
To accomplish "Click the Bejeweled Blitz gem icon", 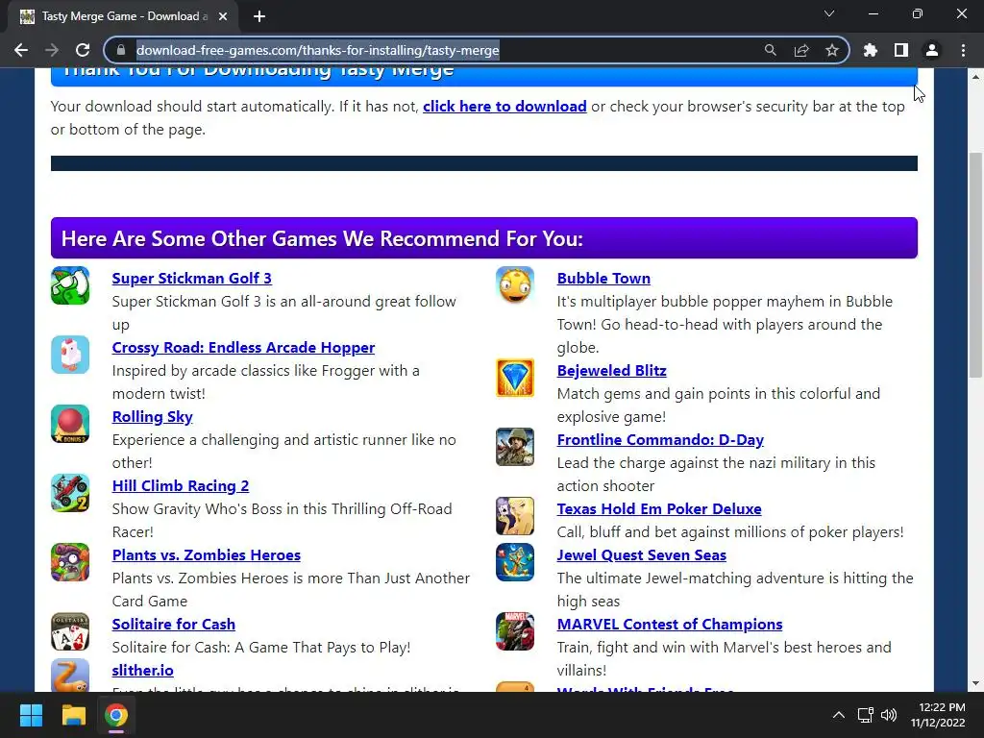I will click(x=515, y=378).
